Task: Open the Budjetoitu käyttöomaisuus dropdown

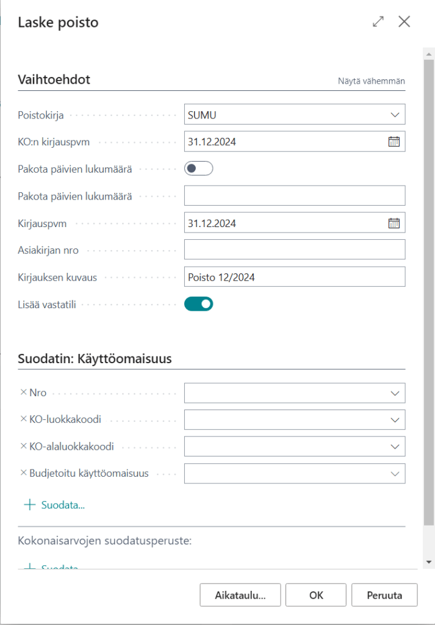Action: (x=395, y=473)
